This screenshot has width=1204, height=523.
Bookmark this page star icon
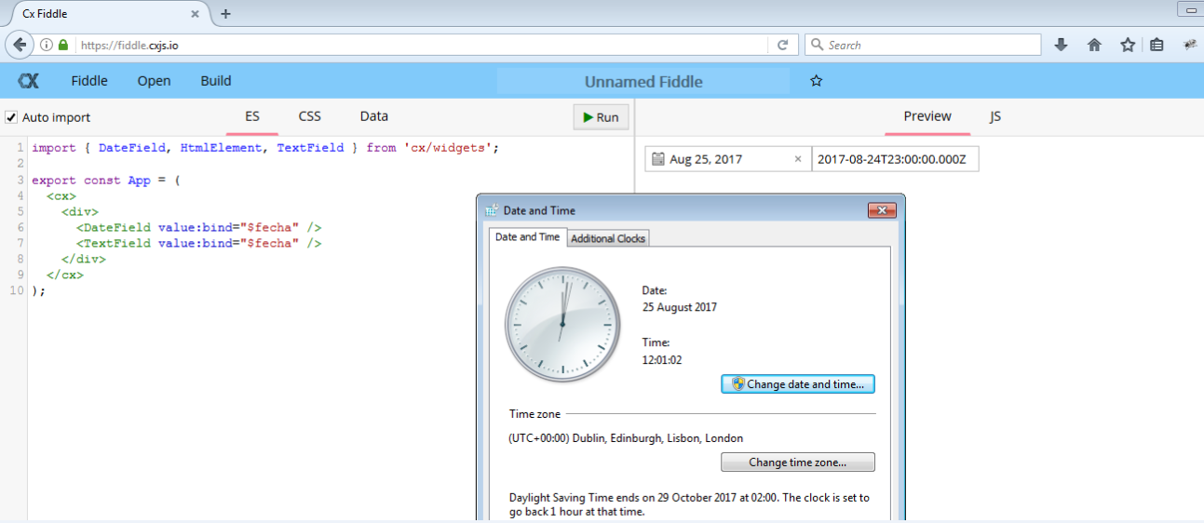(x=1128, y=45)
